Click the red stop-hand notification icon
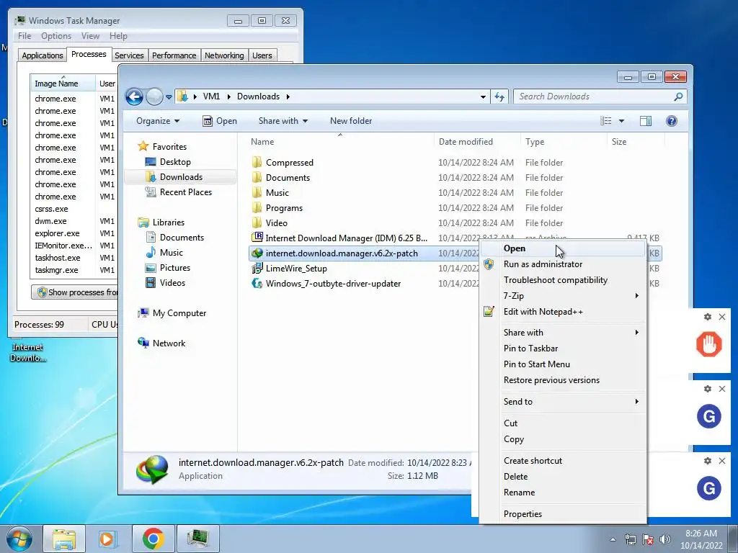 [709, 344]
